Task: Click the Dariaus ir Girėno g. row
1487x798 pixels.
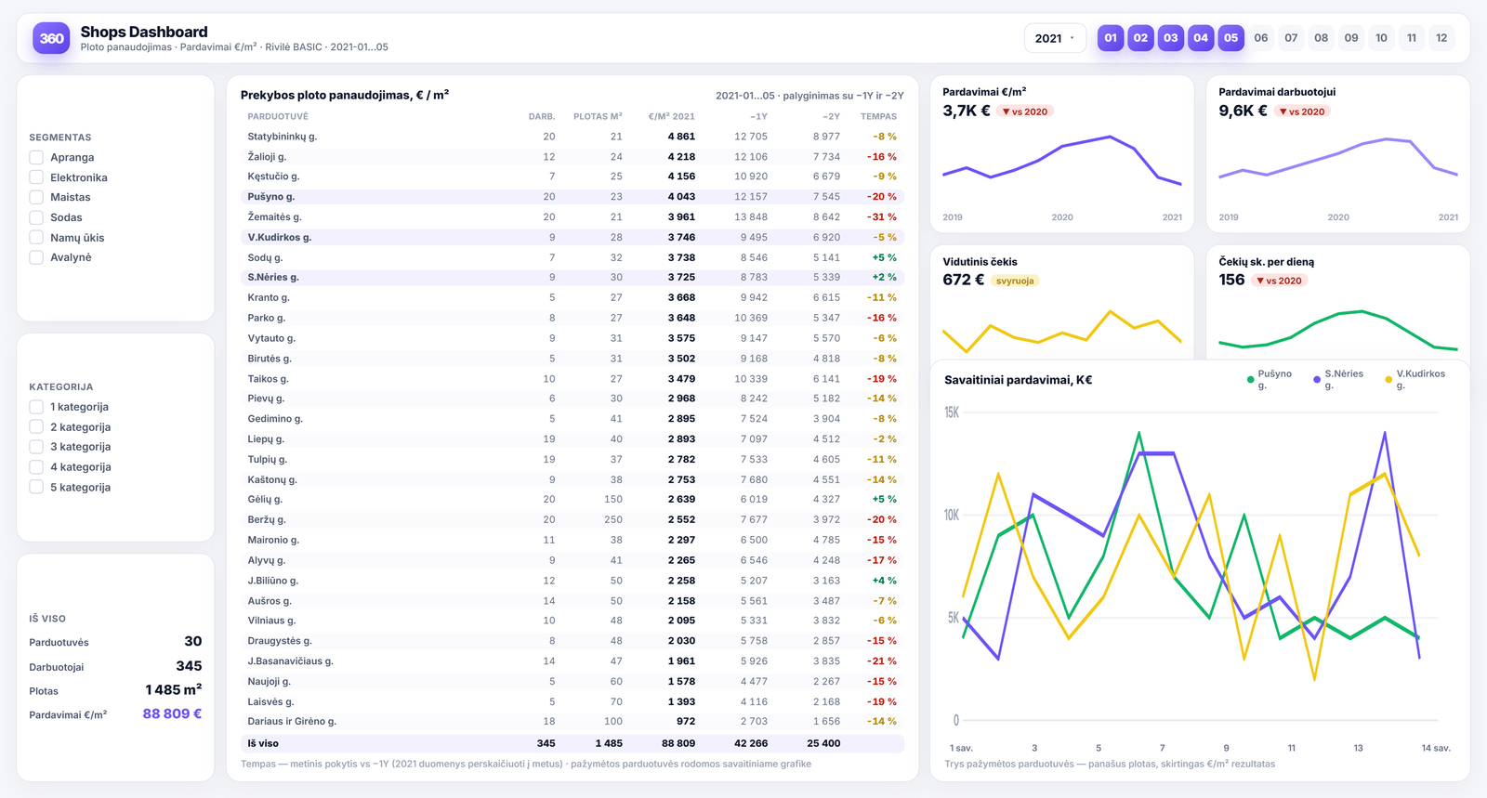Action: pyautogui.click(x=572, y=721)
